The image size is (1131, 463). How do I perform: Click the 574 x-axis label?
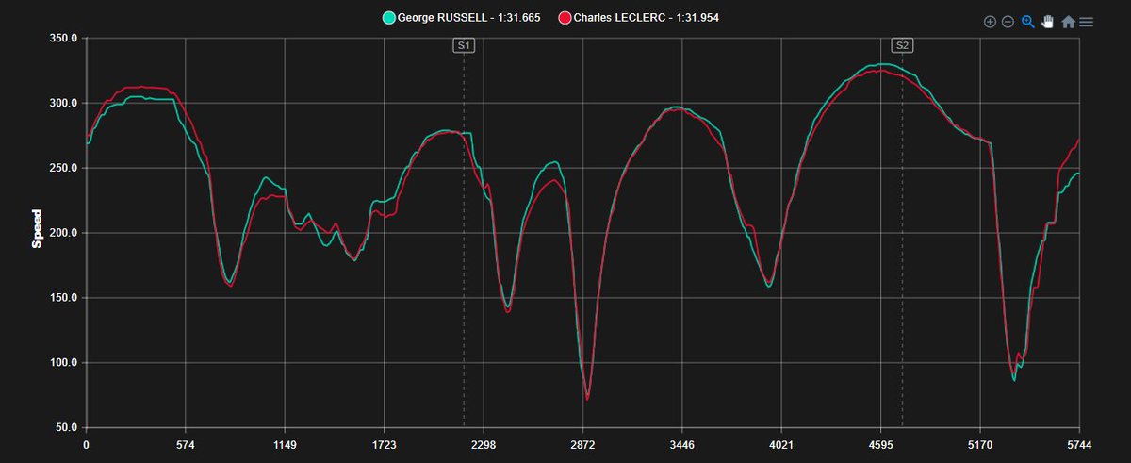(x=185, y=444)
